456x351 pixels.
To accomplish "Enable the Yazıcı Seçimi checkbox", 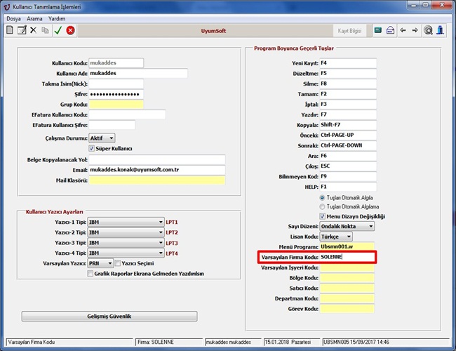I will [118, 263].
